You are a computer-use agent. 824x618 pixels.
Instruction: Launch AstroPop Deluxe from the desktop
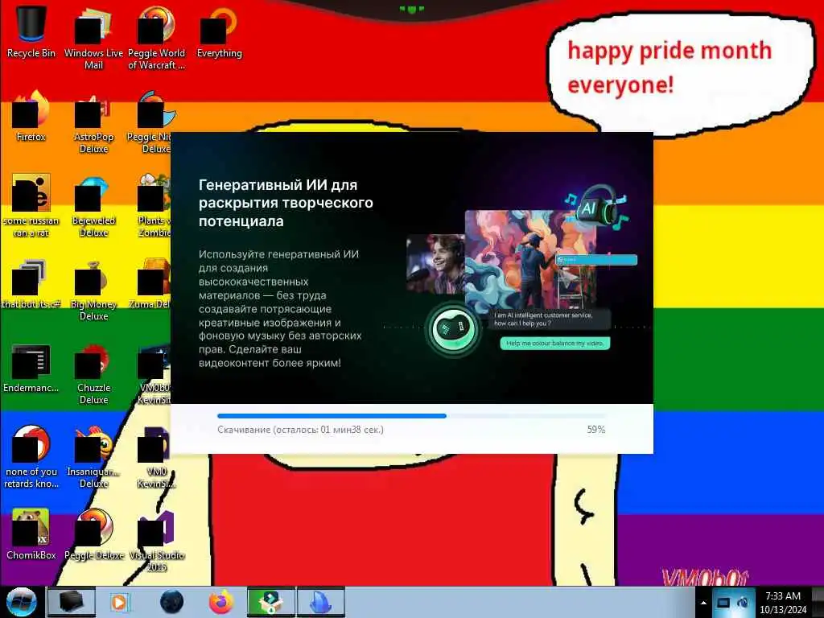point(93,122)
